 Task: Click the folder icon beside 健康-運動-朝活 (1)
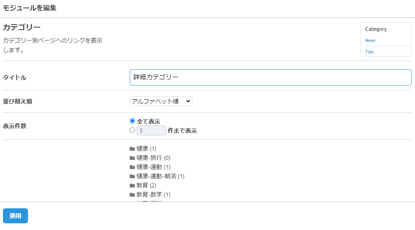tap(132, 177)
